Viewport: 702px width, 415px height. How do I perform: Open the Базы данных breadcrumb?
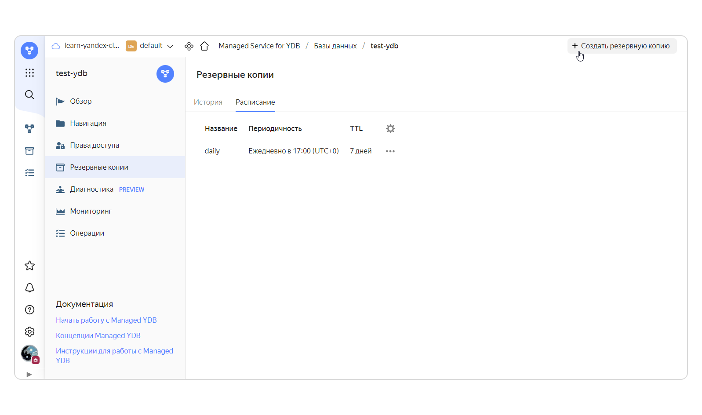pyautogui.click(x=335, y=46)
